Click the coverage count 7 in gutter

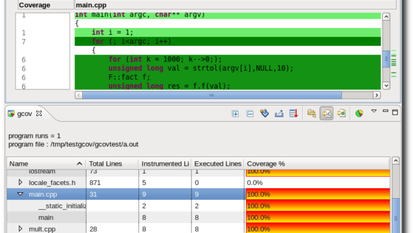24,41
